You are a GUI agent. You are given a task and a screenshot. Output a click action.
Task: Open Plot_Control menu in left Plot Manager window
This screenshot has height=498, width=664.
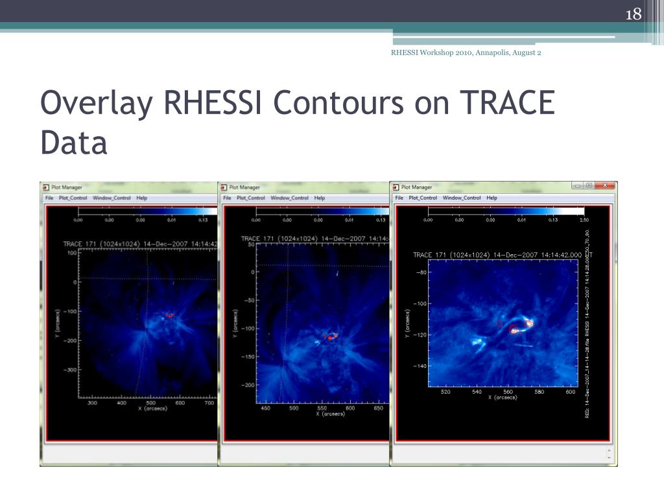tap(73, 198)
